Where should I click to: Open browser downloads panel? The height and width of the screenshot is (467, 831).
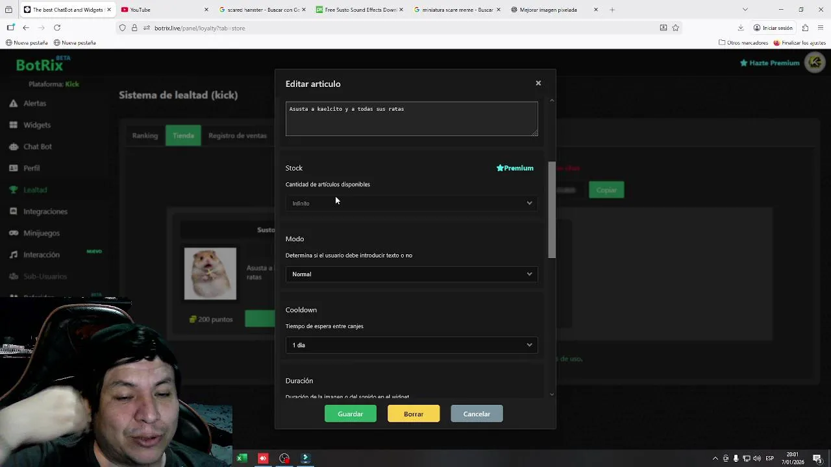(x=741, y=28)
